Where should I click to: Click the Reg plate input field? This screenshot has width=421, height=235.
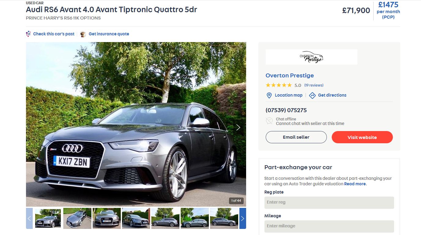(x=329, y=202)
